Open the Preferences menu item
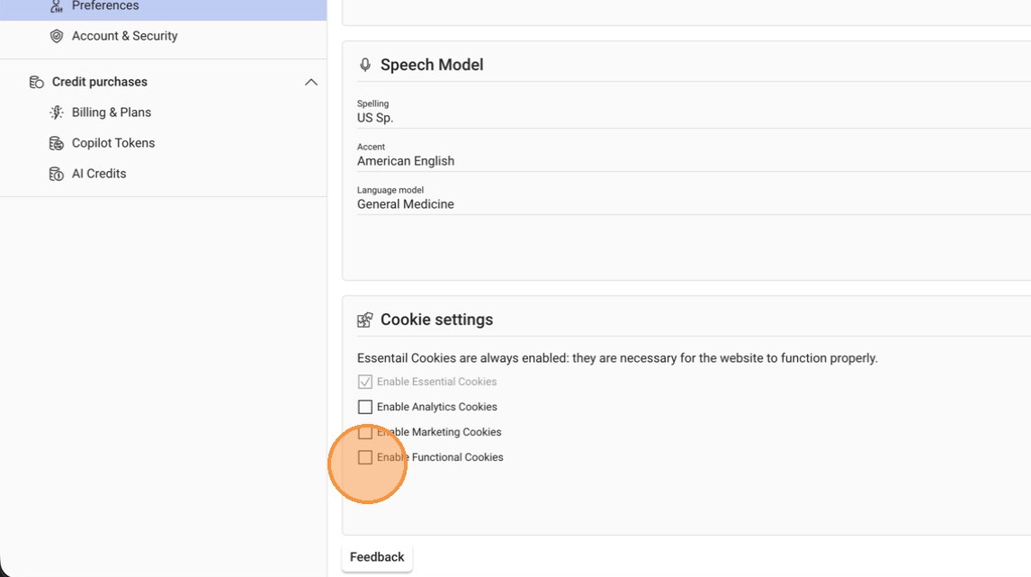 tap(105, 6)
